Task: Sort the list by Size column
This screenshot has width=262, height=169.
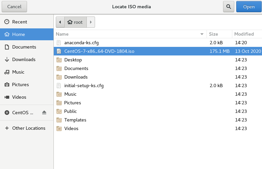Action: click(219, 34)
